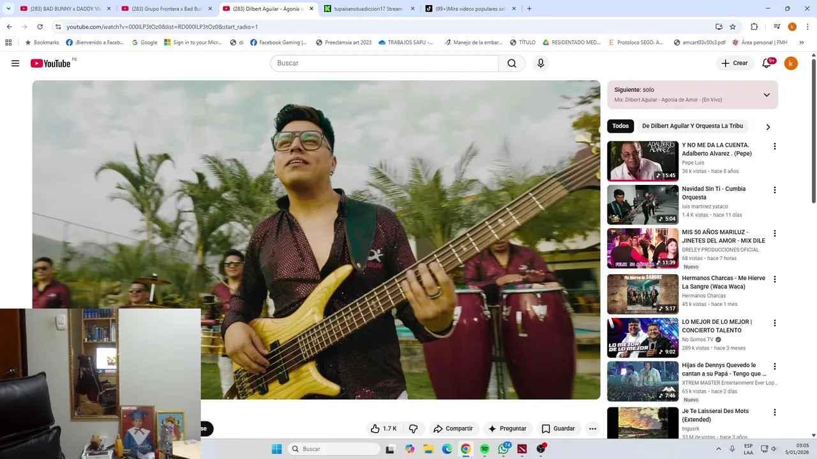Image resolution: width=817 pixels, height=459 pixels.
Task: Open Navidad Sin Ti video thumbnail
Action: click(643, 205)
